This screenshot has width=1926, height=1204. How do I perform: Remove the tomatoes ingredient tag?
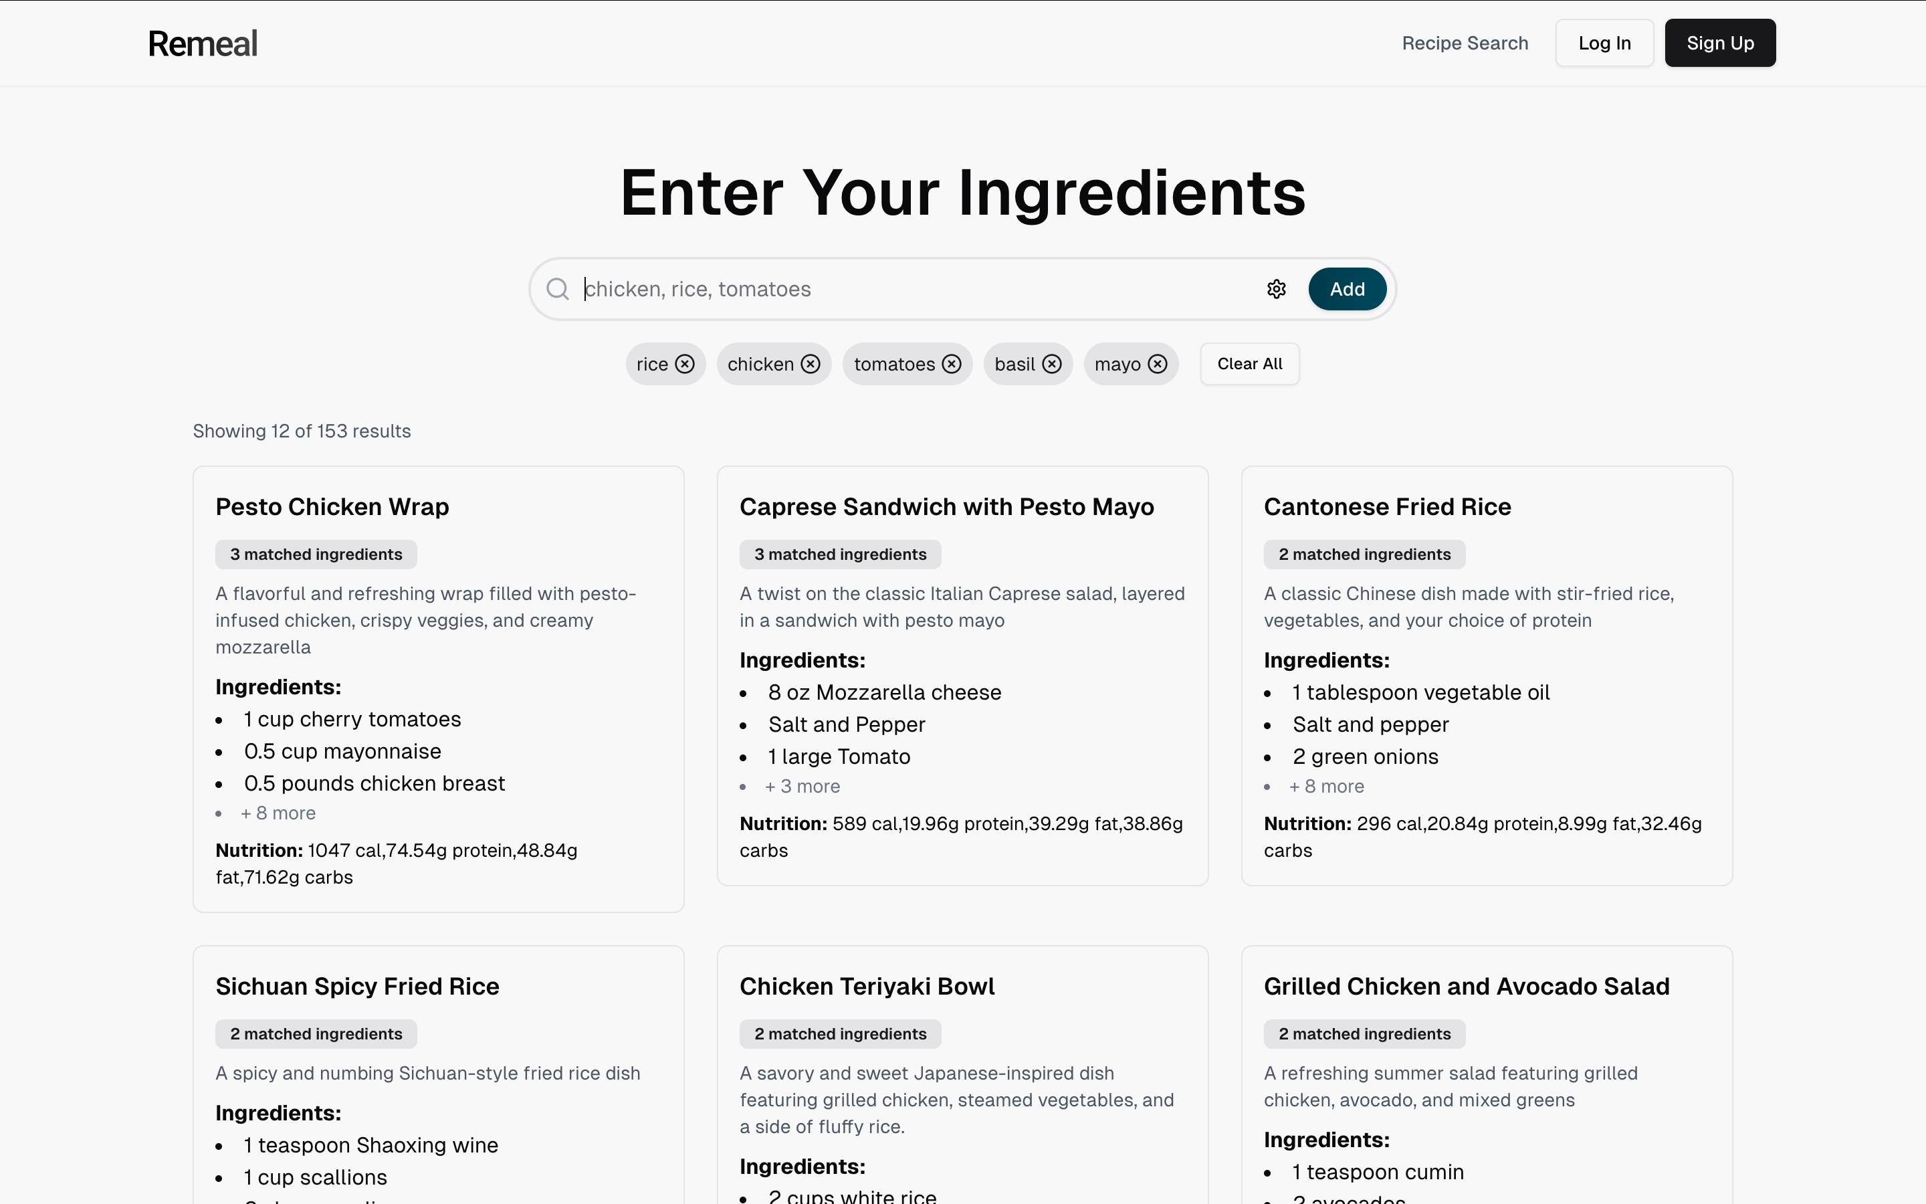[951, 364]
